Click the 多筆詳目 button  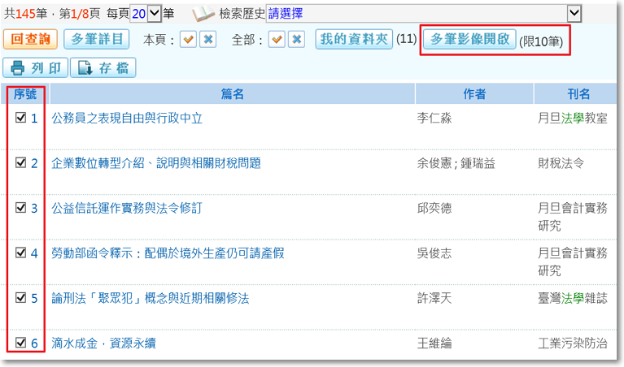pyautogui.click(x=96, y=39)
